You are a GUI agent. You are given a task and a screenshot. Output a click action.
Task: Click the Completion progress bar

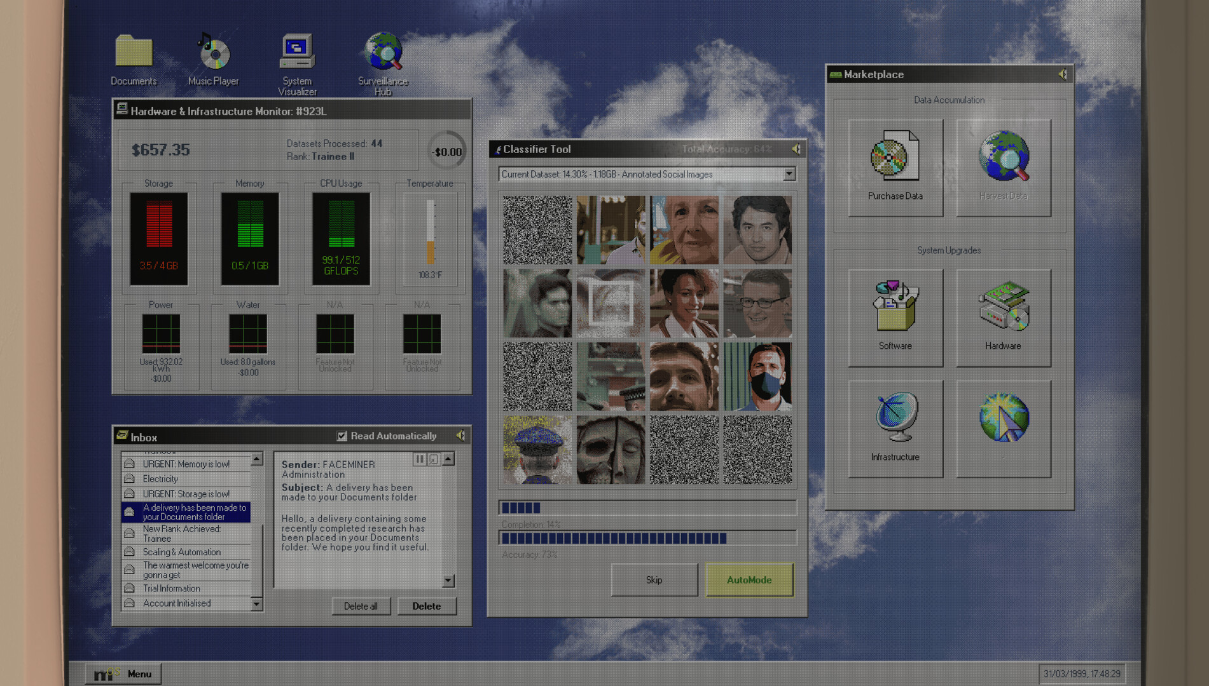[647, 508]
